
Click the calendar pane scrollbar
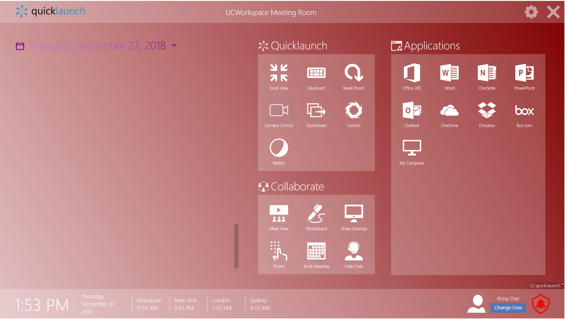click(236, 246)
